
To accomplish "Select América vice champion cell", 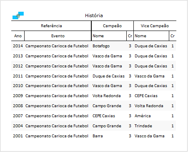I will coord(143,116).
